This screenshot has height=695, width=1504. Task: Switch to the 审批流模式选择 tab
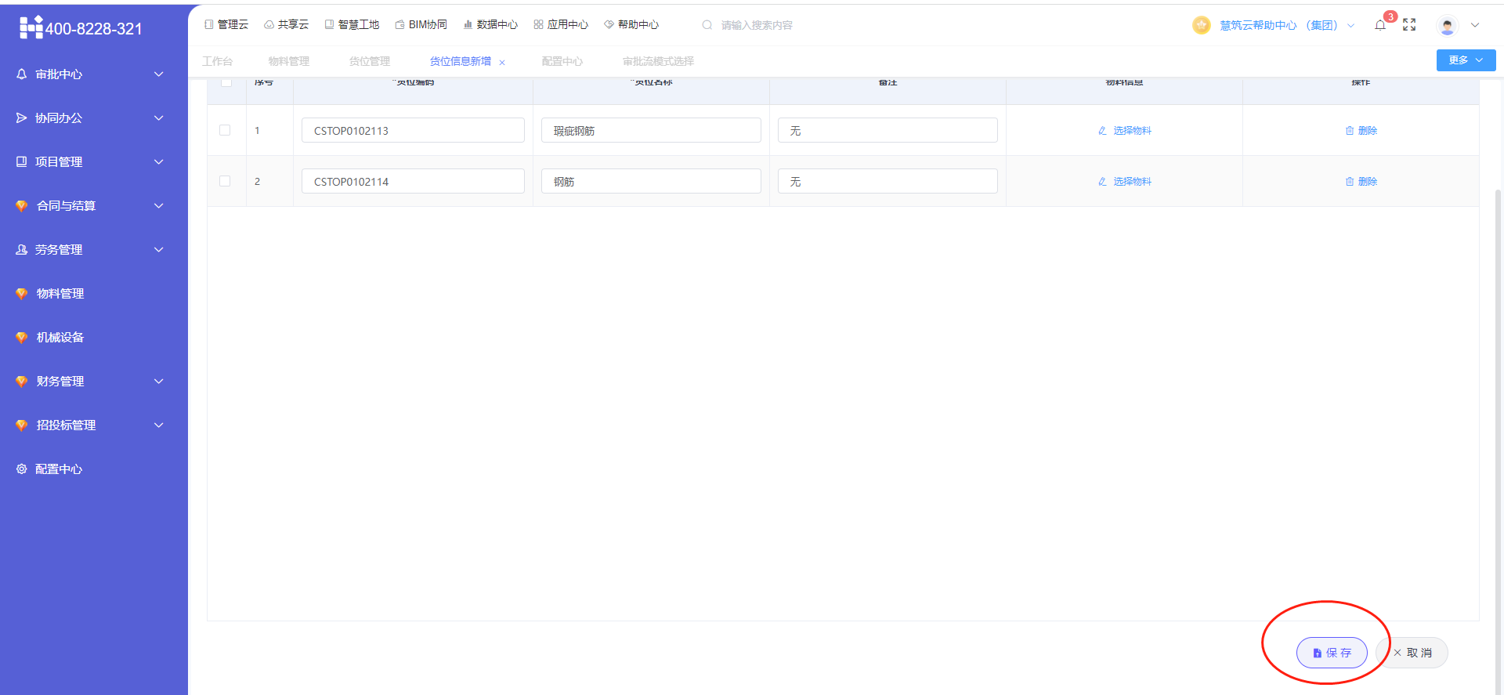pyautogui.click(x=658, y=61)
